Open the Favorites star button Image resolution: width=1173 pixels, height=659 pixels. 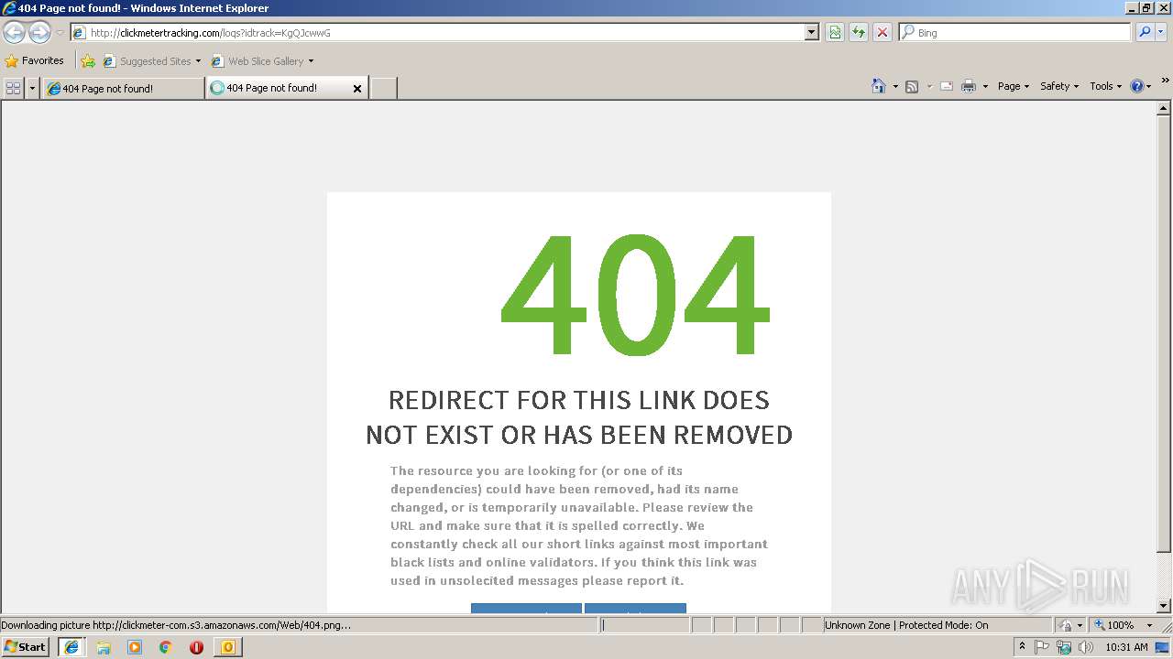coord(35,61)
